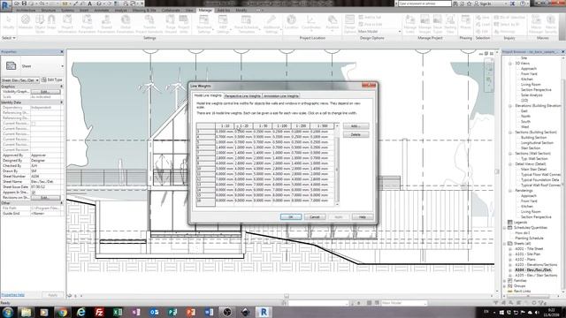The height and width of the screenshot is (318, 566).
Task: Open PowerPoint from the taskbar
Action: pyautogui.click(x=191, y=312)
